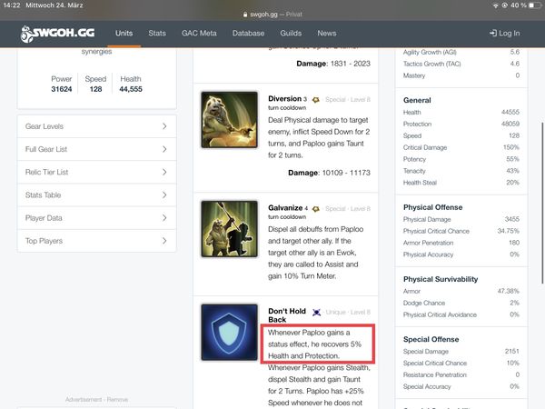Click the battery status icon
Screen dimensions: 545x409
coord(535,5)
